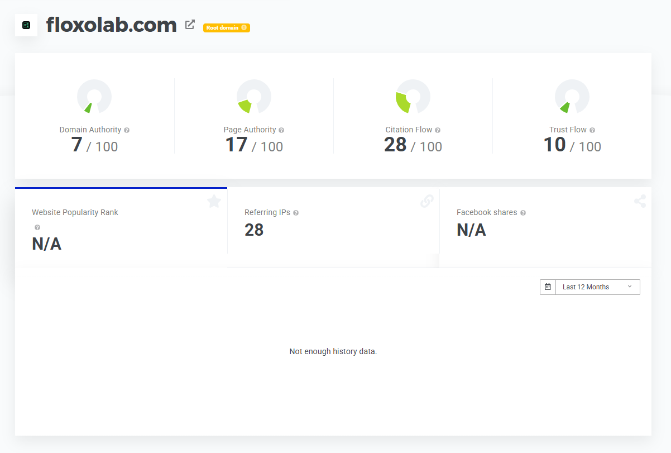This screenshot has width=671, height=453.
Task: Click the floxolab.com domain heading
Action: [112, 25]
